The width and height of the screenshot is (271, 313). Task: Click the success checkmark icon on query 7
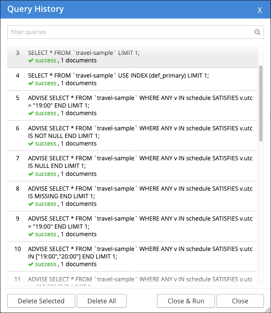[31, 174]
